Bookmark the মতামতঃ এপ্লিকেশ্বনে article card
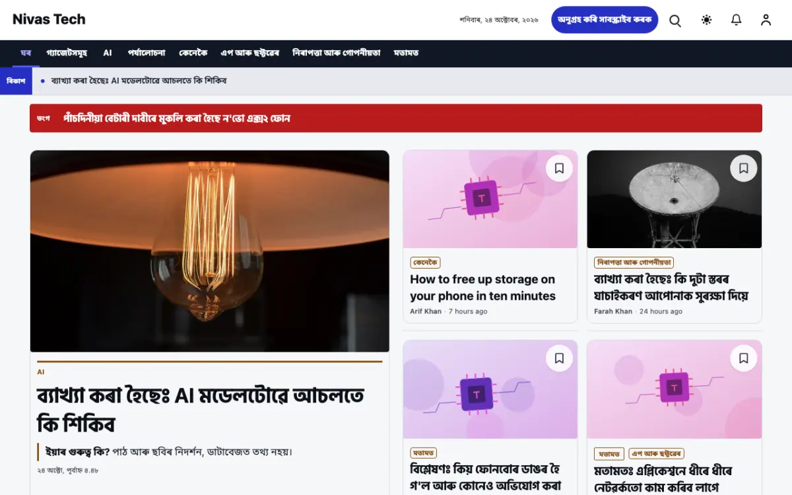Viewport: 792px width, 495px height. (x=743, y=358)
